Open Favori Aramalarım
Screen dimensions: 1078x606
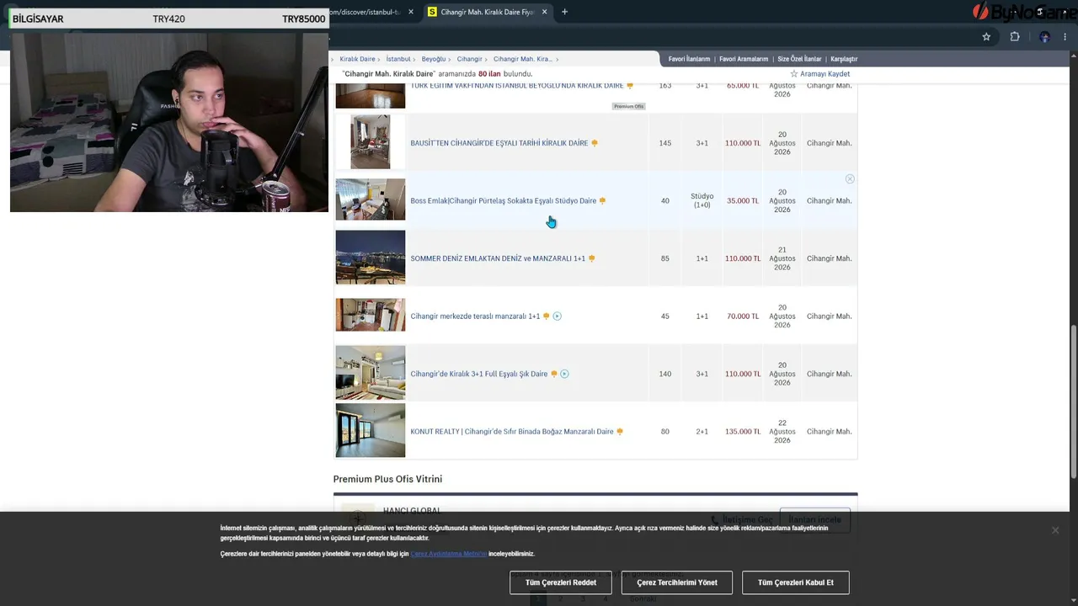[x=744, y=59]
